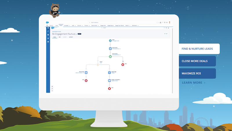The width and height of the screenshot is (232, 131).
Task: Click the Start node icon in the flow
Action: pos(110,41)
